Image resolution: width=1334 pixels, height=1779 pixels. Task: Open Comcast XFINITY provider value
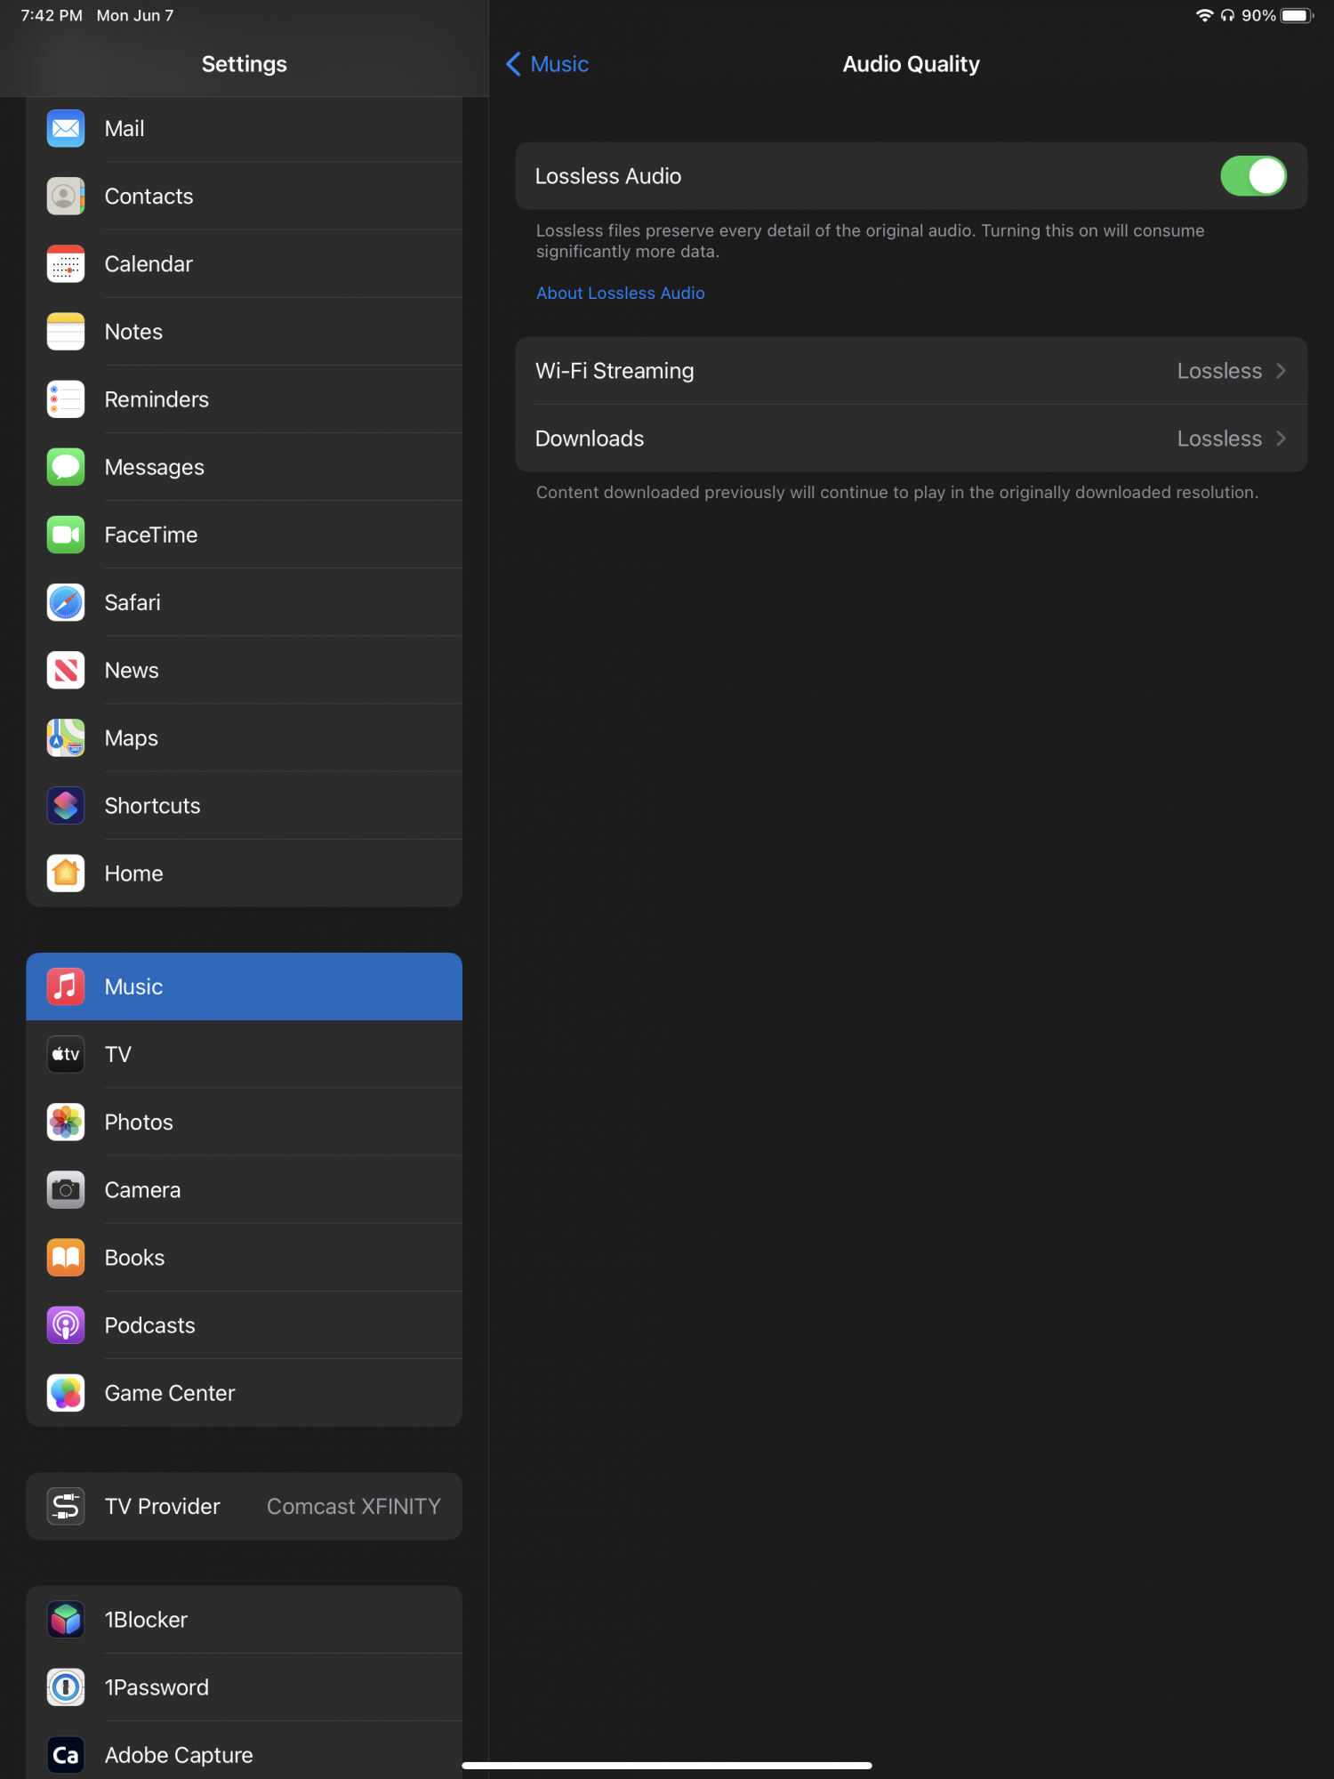pos(354,1506)
